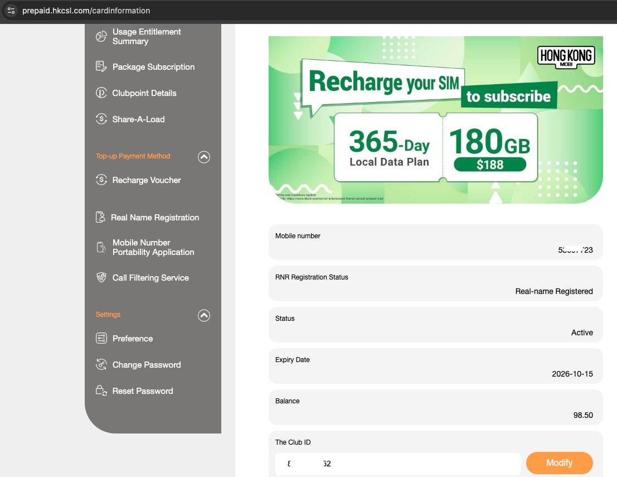This screenshot has width=617, height=477.
Task: Expand the Top-up Payment Method chevron arrow
Action: [x=204, y=157]
